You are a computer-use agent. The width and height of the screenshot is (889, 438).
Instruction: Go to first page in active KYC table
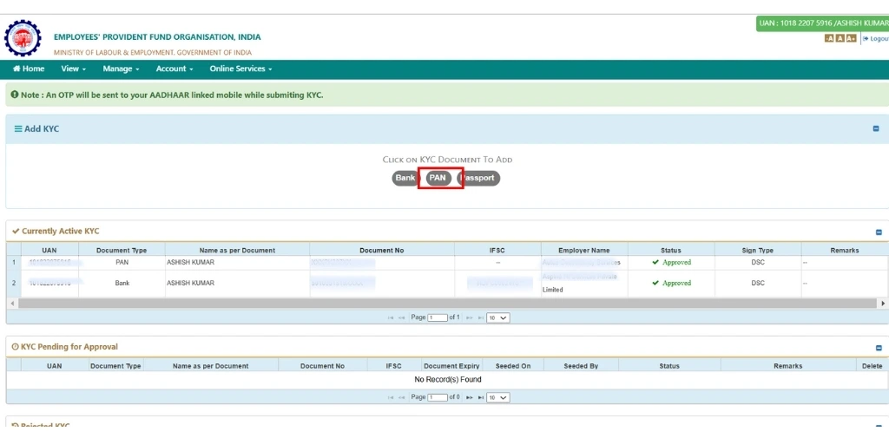[x=391, y=318]
